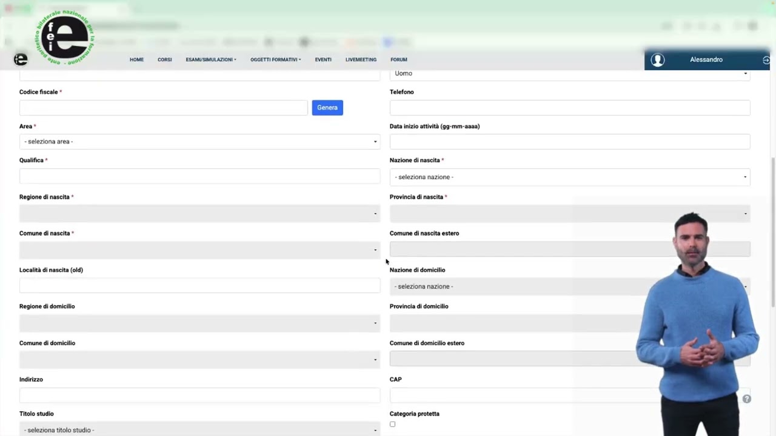Expand the Provincia di nascita dropdown
This screenshot has height=436, width=776.
coord(570,213)
